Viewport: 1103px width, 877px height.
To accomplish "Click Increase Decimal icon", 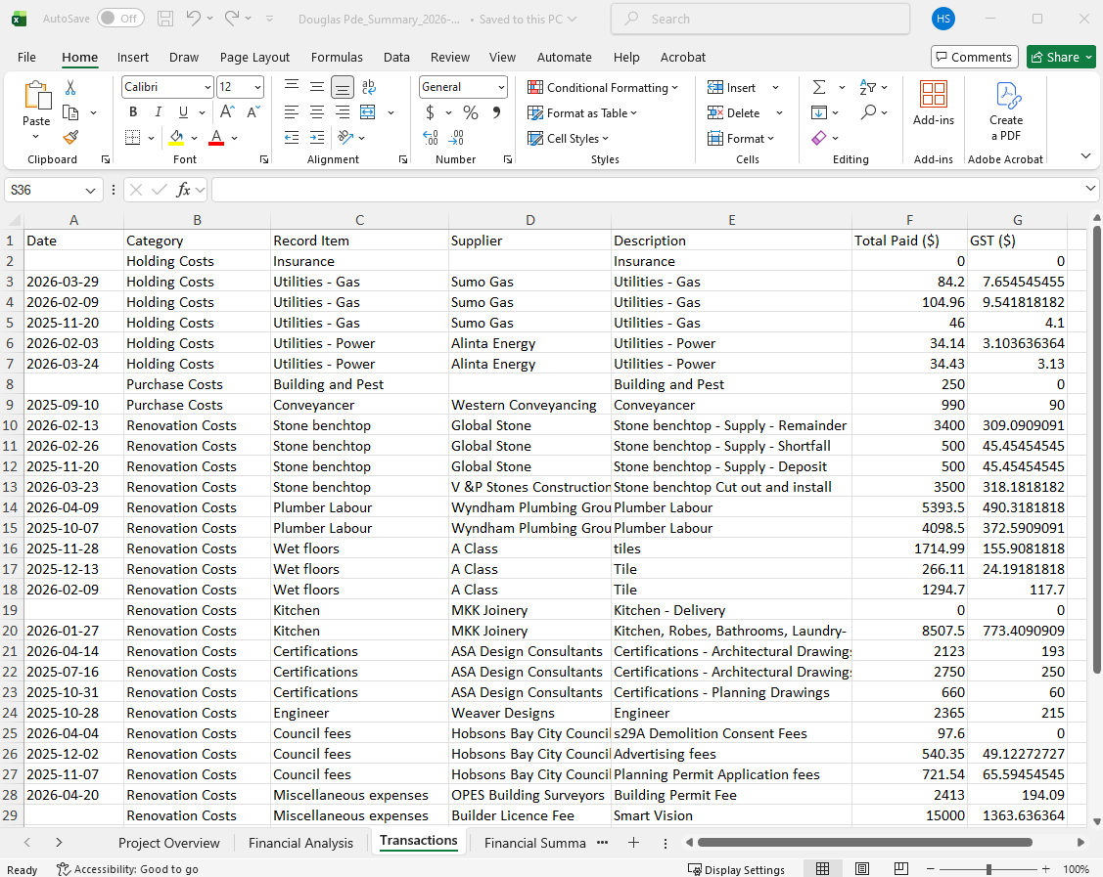I will (x=431, y=138).
